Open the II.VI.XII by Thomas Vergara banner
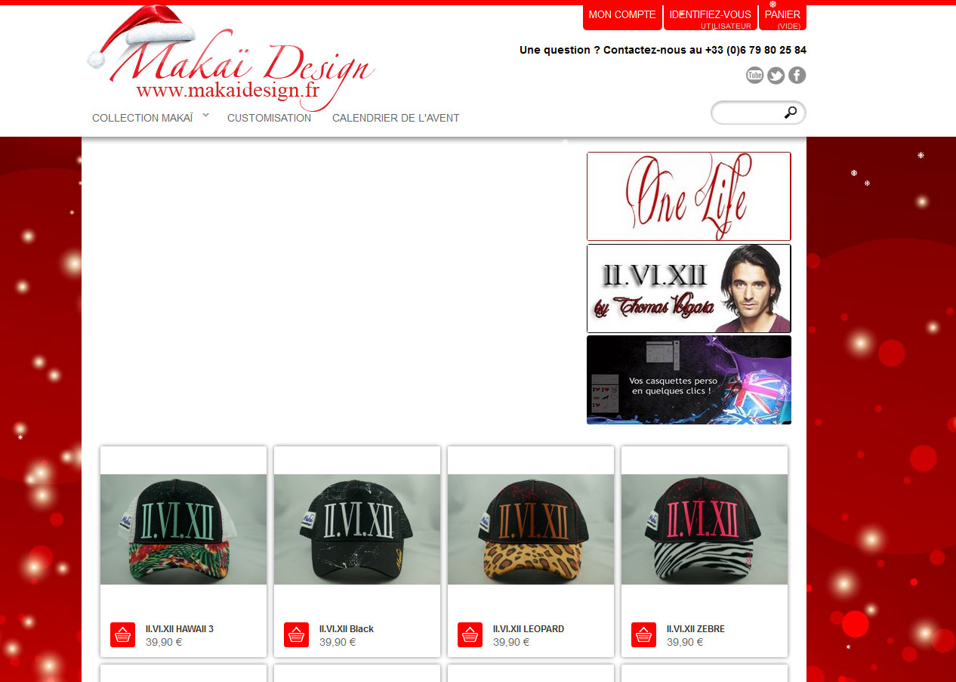 pos(689,289)
